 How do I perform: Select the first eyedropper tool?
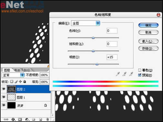tap(118, 74)
